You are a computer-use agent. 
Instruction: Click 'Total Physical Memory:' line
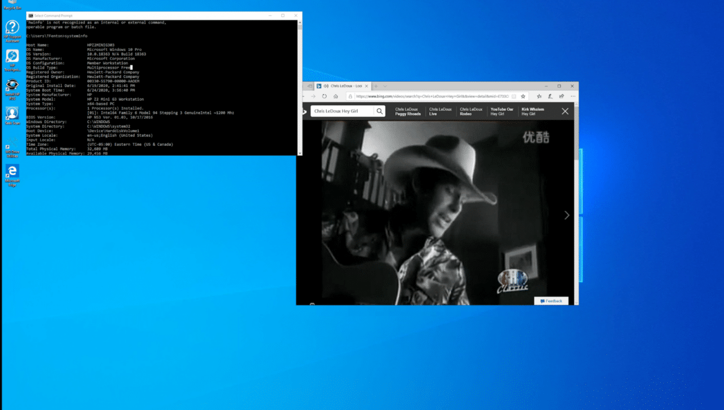pyautogui.click(x=67, y=149)
